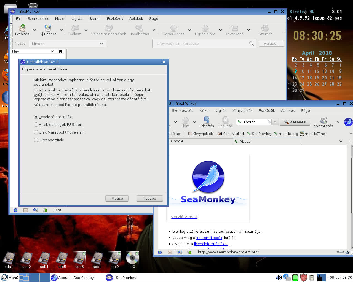Open the Súgó menu in browser window
Screen dimensions: 353x282
click(x=305, y=110)
